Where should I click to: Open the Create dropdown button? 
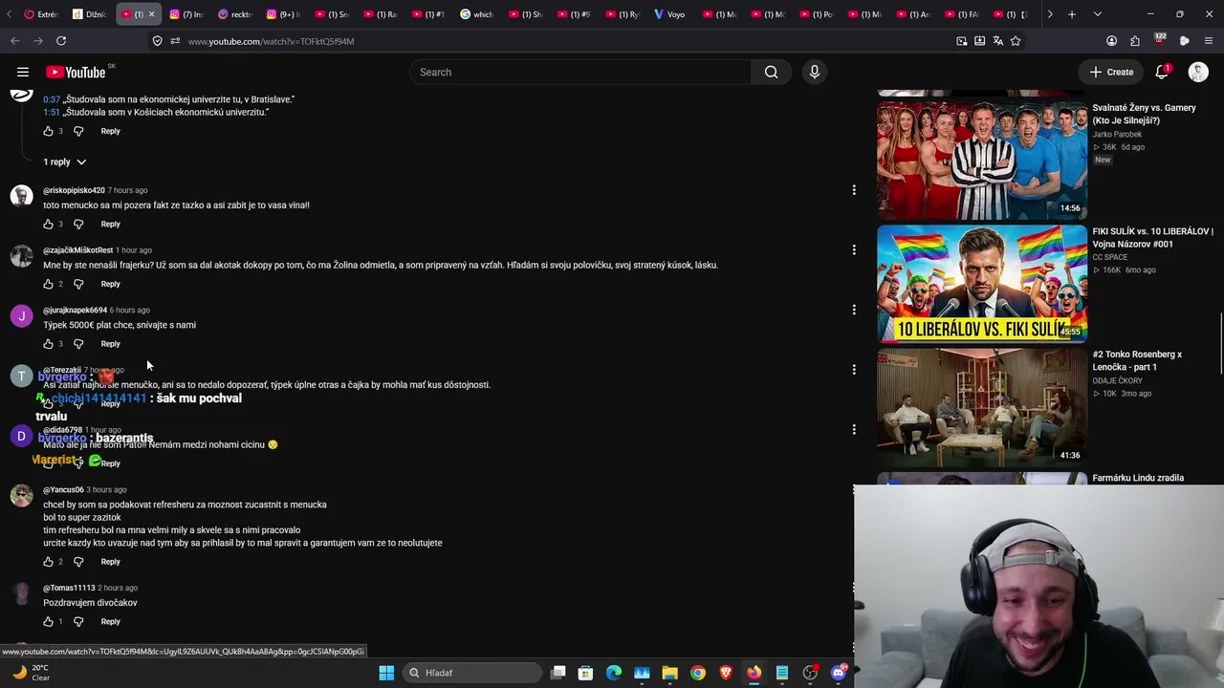[1111, 72]
